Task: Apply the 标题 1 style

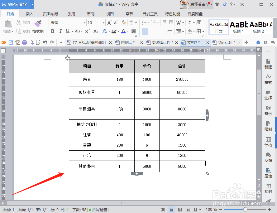Action: coord(238,27)
